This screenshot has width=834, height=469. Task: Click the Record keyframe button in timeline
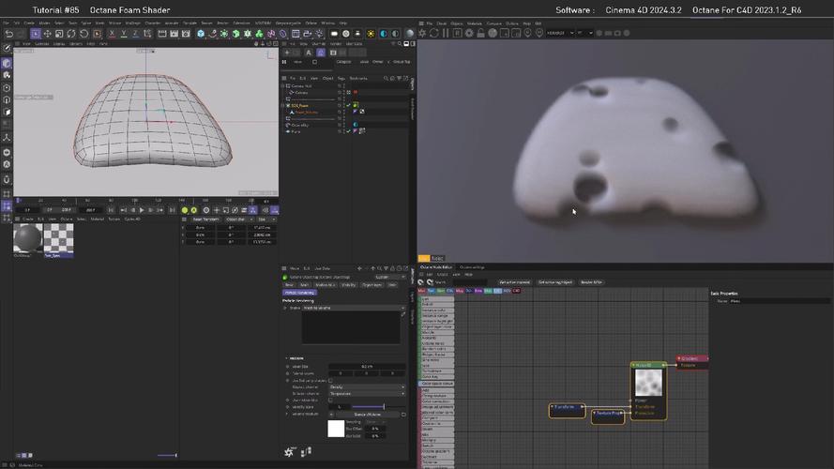[185, 210]
